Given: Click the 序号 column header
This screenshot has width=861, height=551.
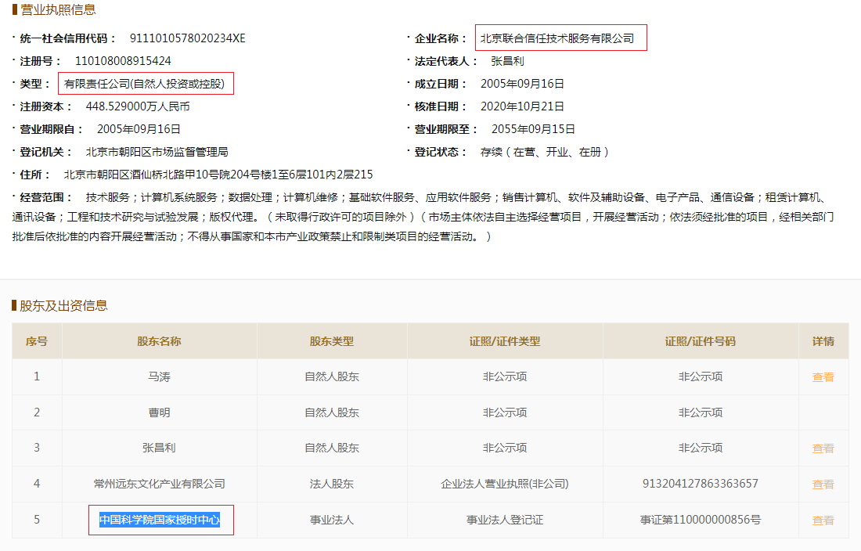Looking at the screenshot, I should point(37,341).
